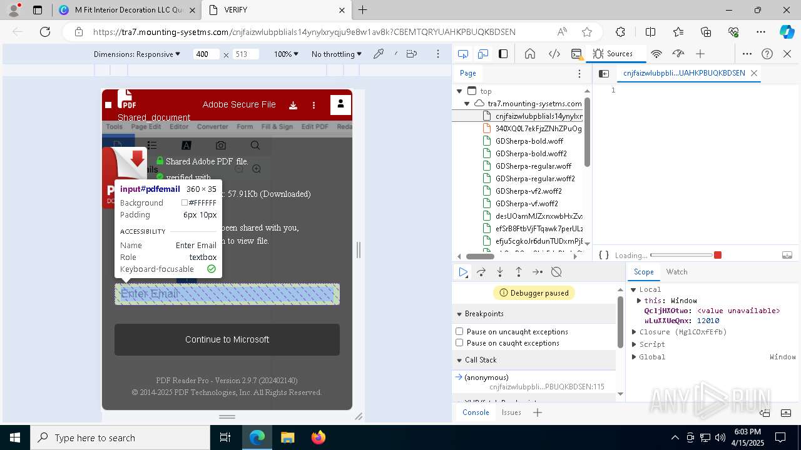The image size is (801, 450).
Task: Open Firefox from the taskbar
Action: (x=318, y=437)
